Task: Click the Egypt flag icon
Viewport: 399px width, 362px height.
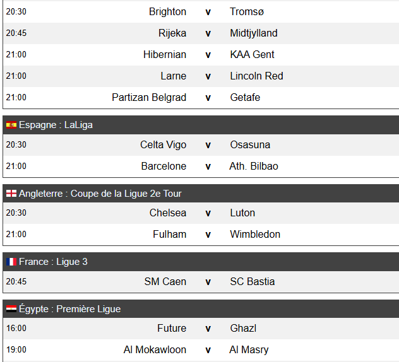Action: tap(11, 309)
